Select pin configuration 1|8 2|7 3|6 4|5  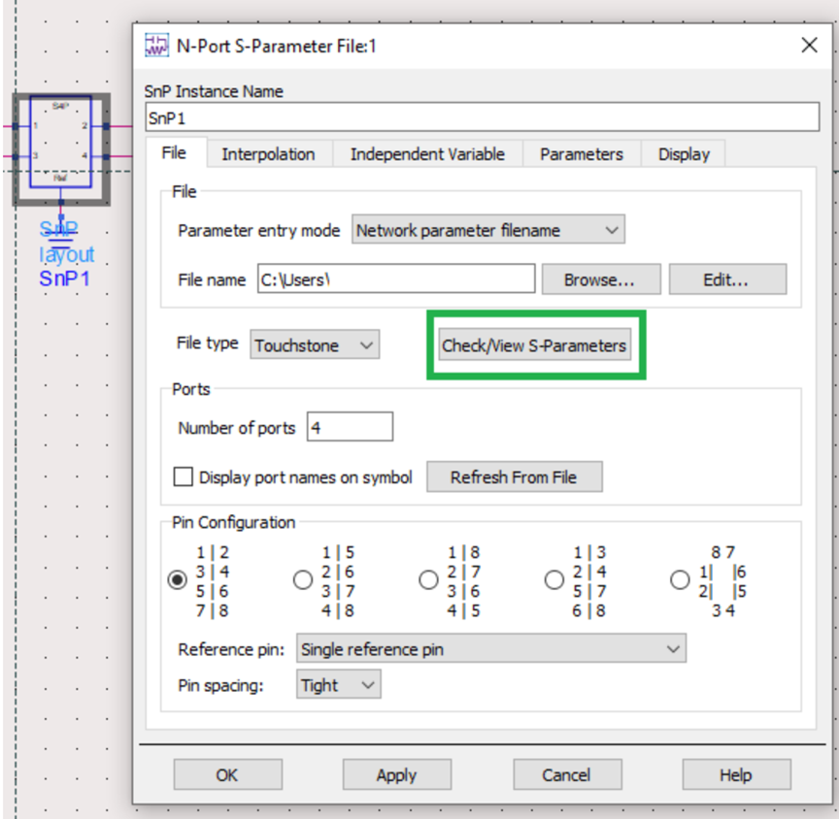click(428, 580)
